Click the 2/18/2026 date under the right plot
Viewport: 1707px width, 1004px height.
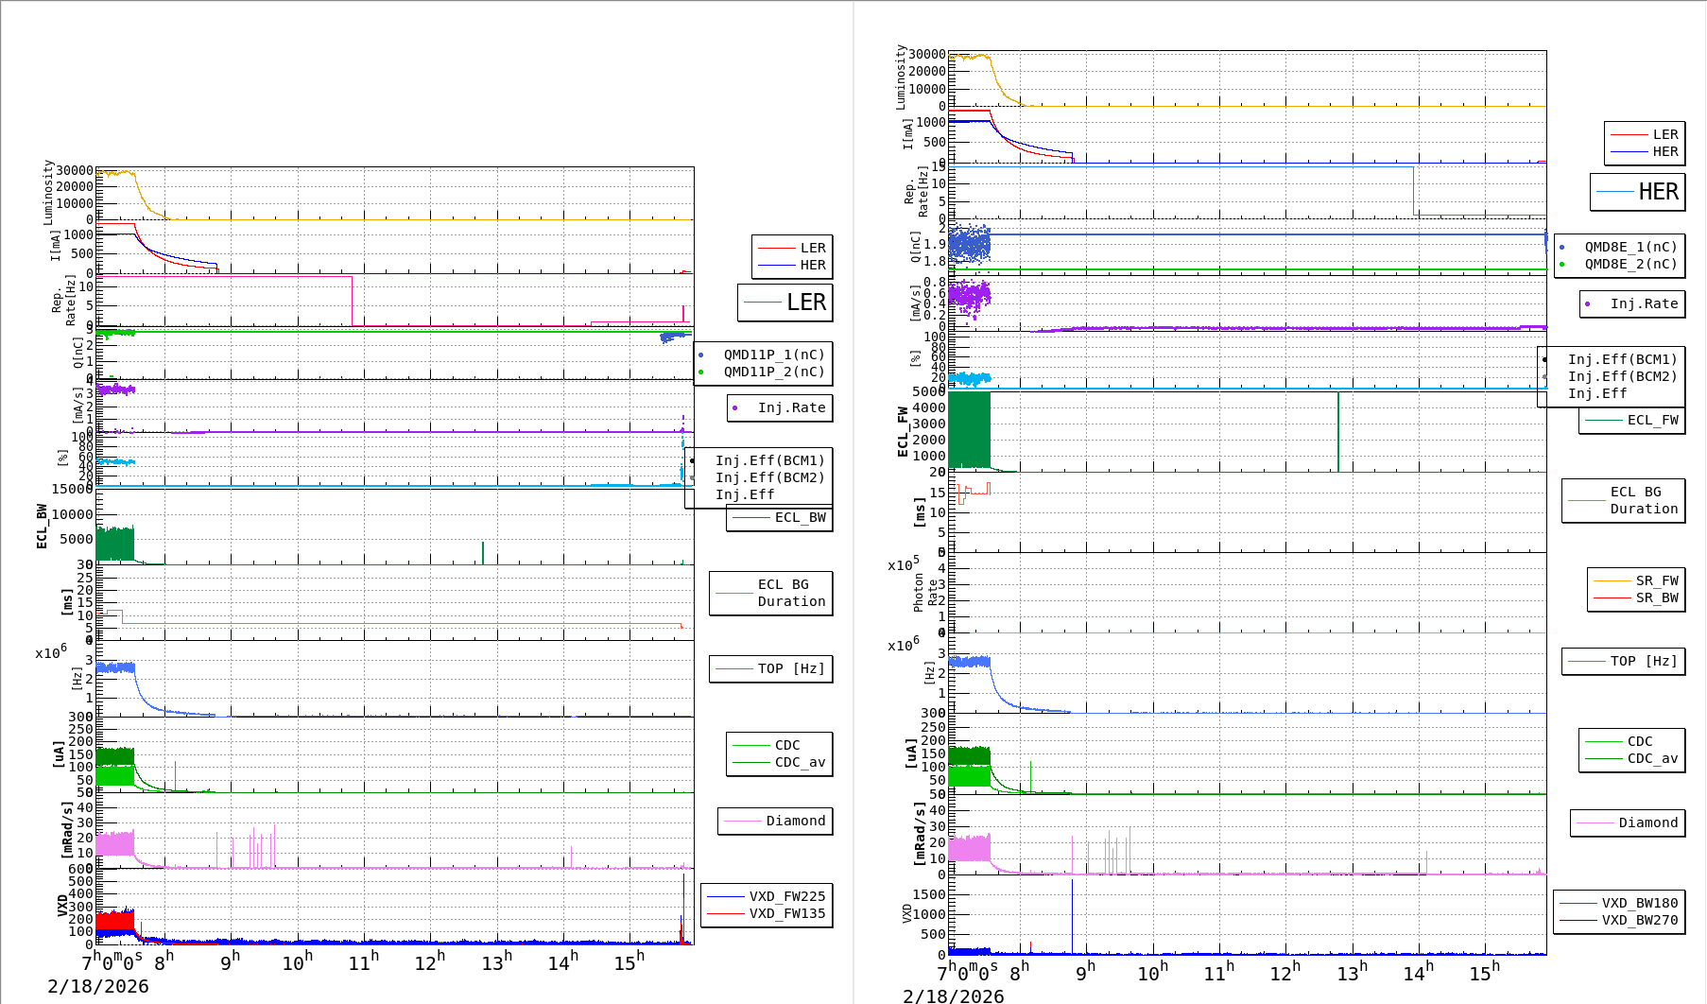[953, 995]
